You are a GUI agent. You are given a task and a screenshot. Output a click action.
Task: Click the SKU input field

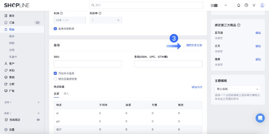tap(88, 64)
